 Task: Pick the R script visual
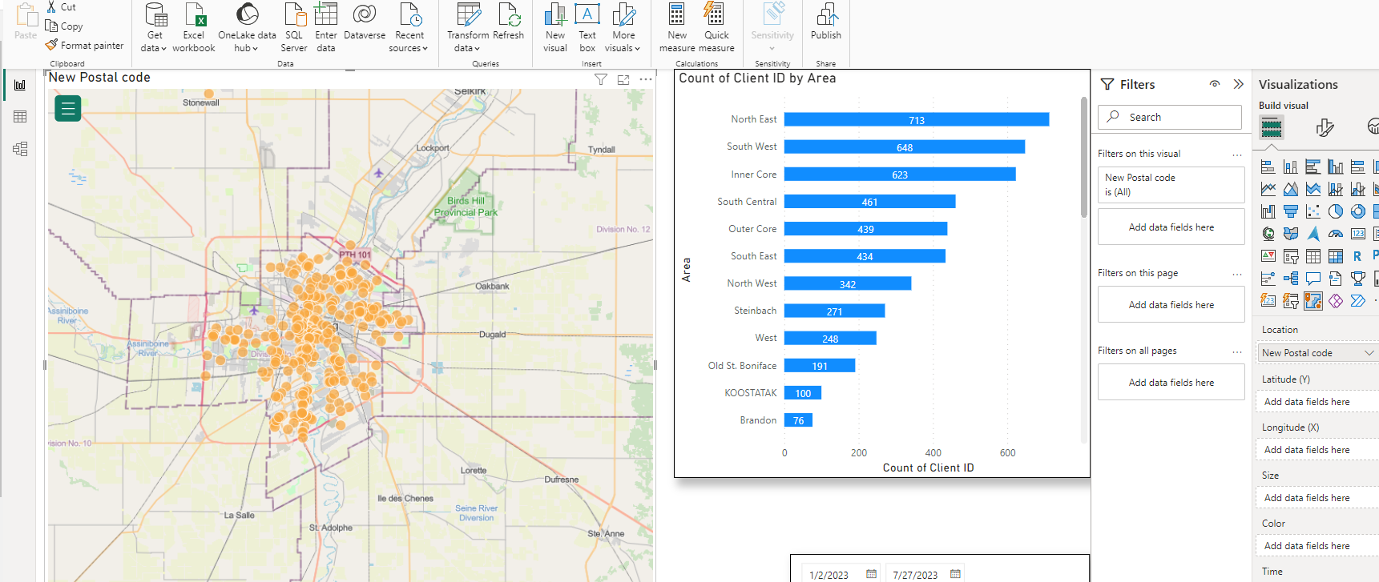(x=1357, y=256)
